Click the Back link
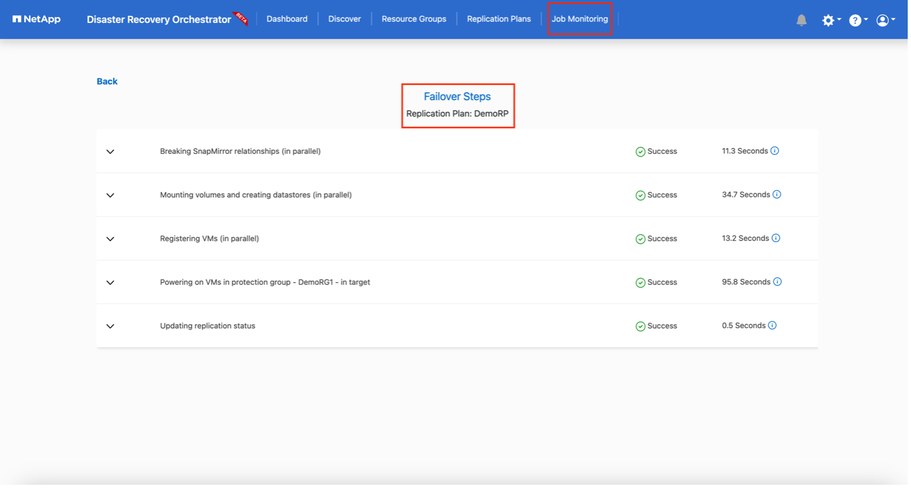911x488 pixels. coord(107,82)
